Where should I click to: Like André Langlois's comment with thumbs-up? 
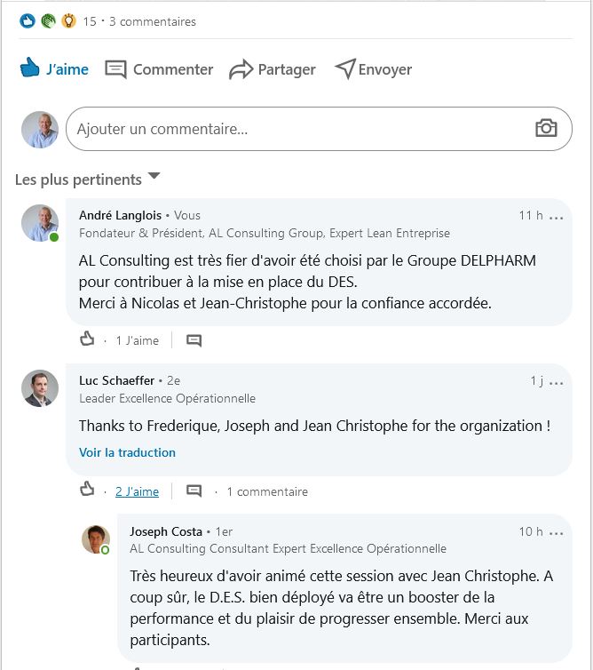[87, 339]
